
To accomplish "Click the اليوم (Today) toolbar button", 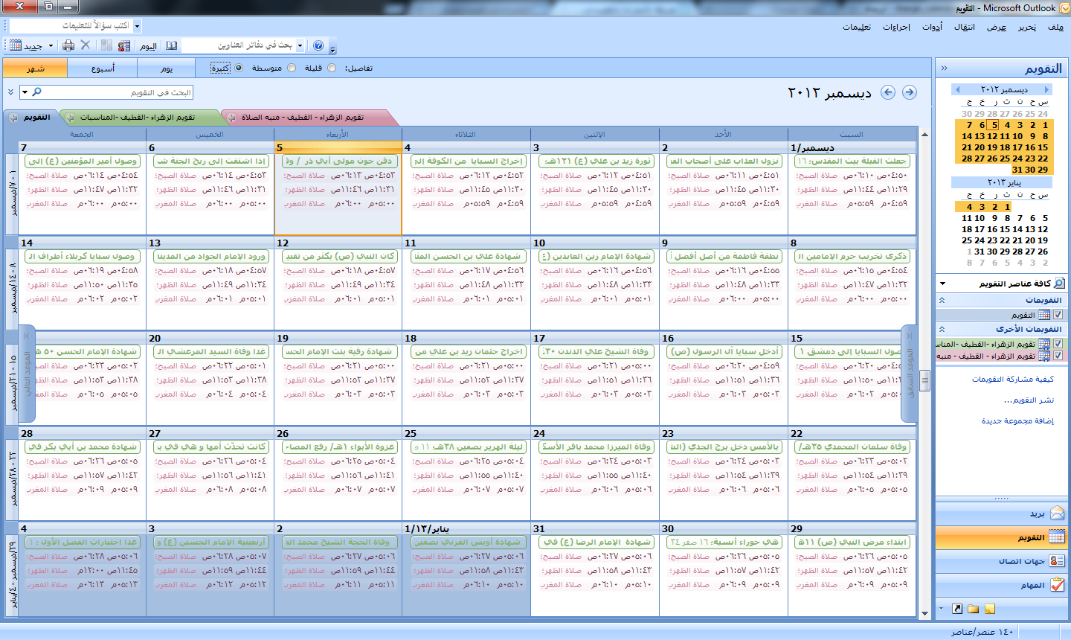I will pyautogui.click(x=149, y=46).
